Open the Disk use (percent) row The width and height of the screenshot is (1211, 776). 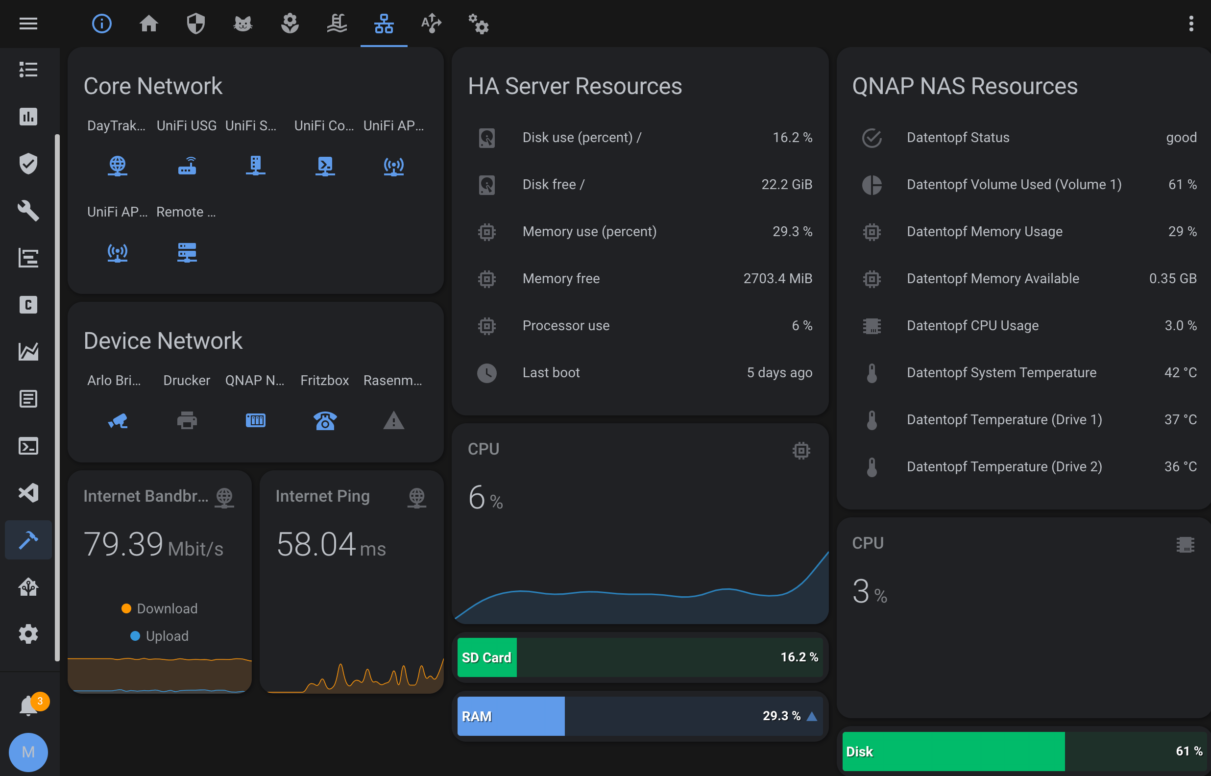[640, 138]
